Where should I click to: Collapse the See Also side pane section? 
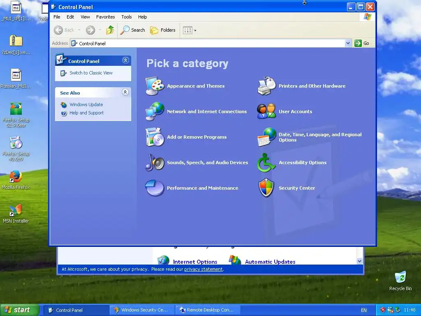click(x=125, y=92)
